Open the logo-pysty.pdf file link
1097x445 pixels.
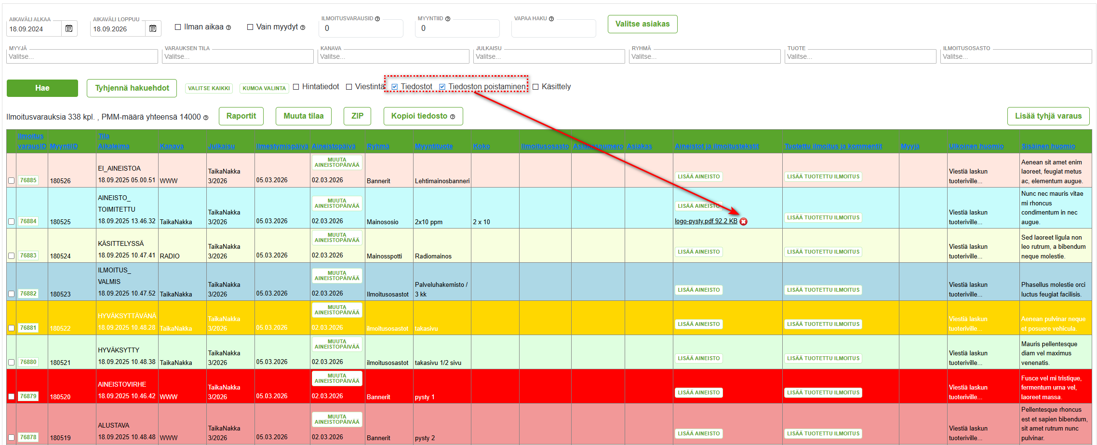(x=706, y=221)
